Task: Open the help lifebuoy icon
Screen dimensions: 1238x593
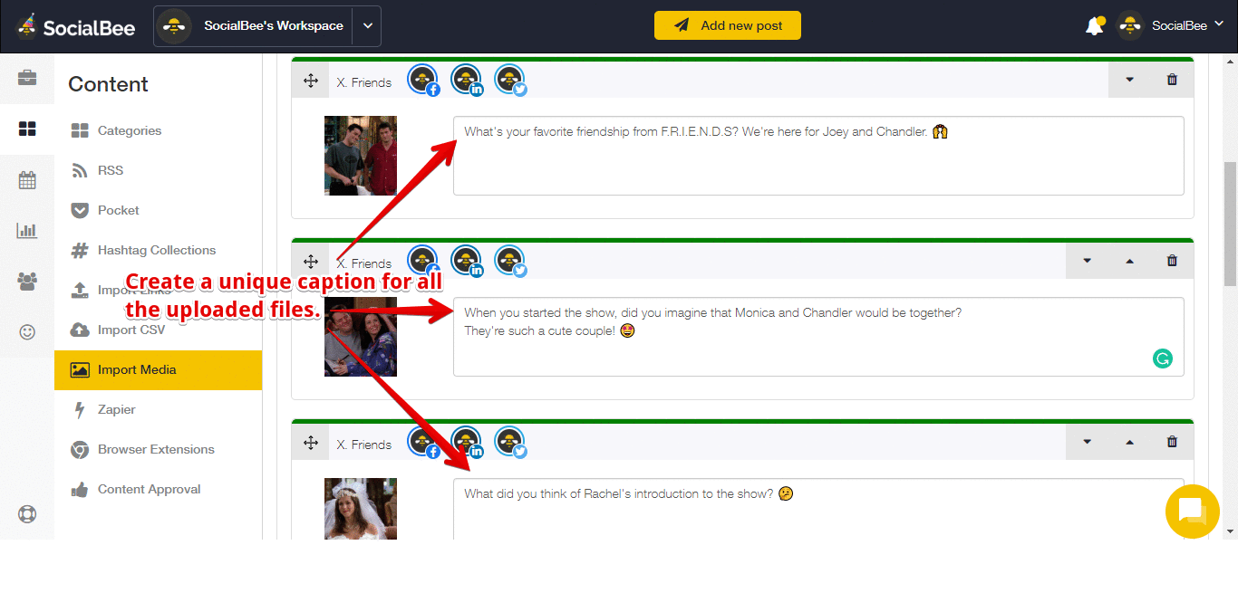Action: pos(27,514)
